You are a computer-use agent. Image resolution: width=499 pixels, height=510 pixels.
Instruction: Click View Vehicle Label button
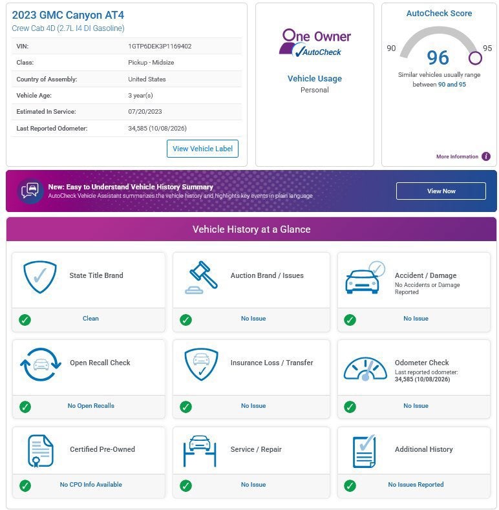point(202,149)
